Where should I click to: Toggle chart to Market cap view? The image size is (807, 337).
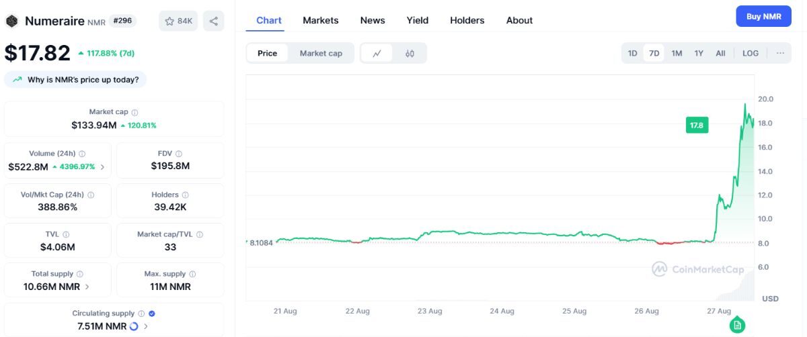tap(321, 53)
